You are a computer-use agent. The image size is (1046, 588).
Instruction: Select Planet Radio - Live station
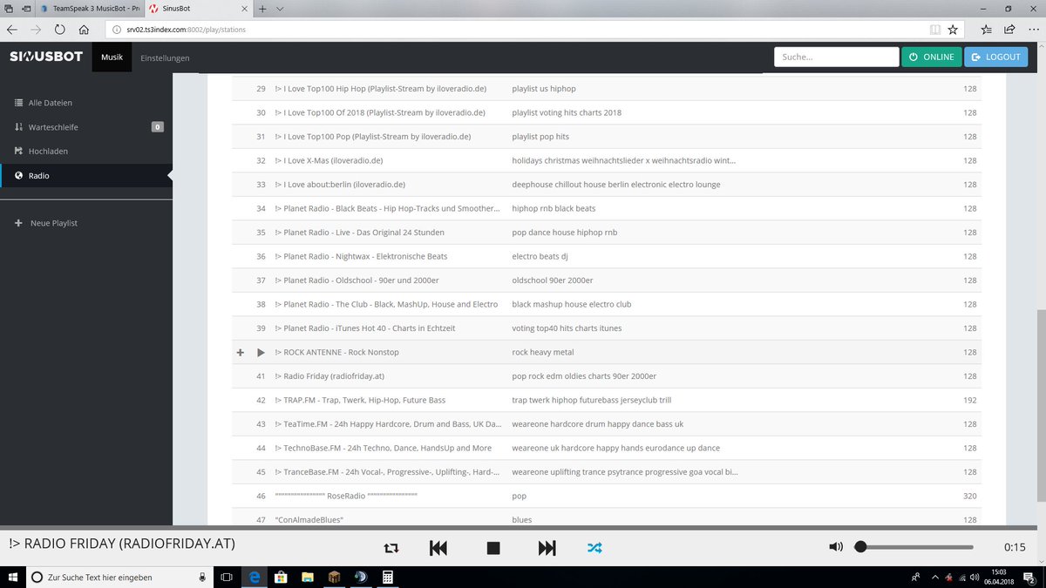click(606, 233)
